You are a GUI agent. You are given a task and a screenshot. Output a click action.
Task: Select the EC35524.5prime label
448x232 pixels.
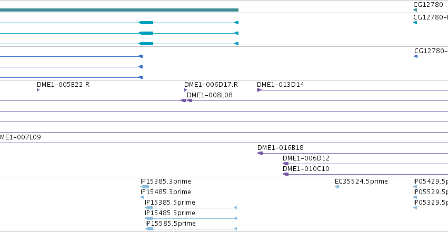coord(361,181)
